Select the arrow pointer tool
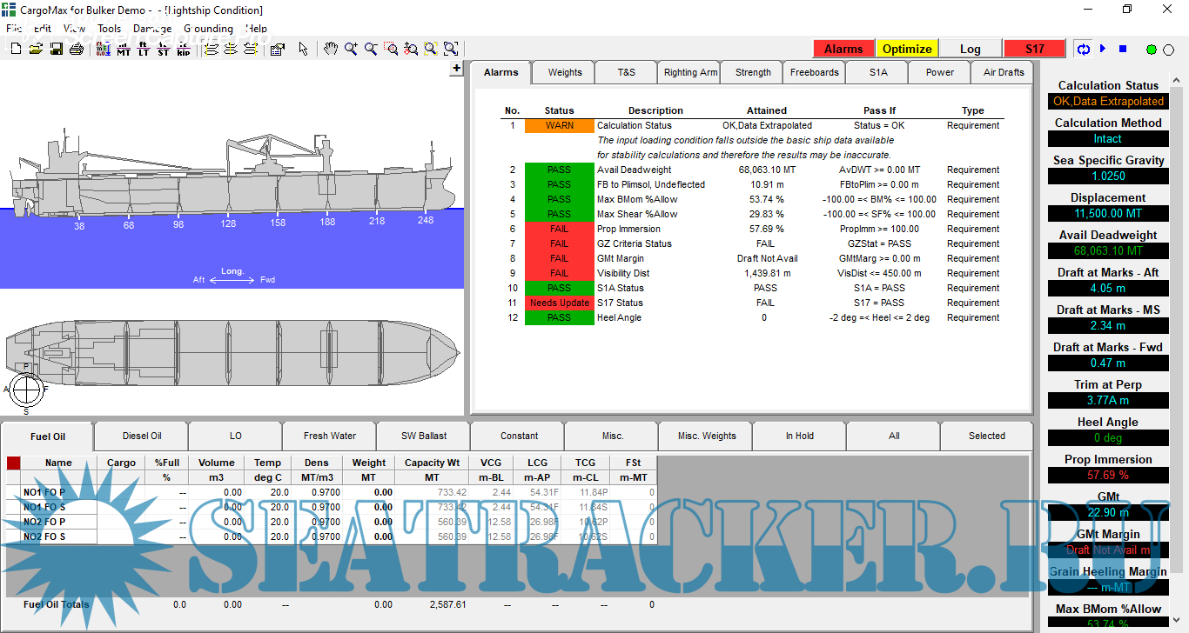 [x=303, y=50]
